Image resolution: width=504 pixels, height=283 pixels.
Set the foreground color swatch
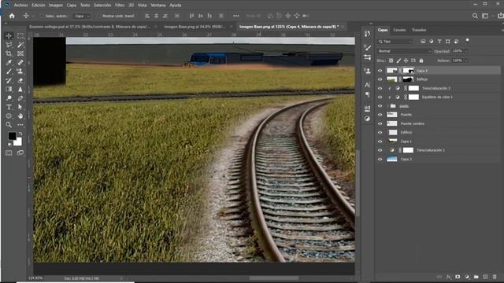pos(12,136)
